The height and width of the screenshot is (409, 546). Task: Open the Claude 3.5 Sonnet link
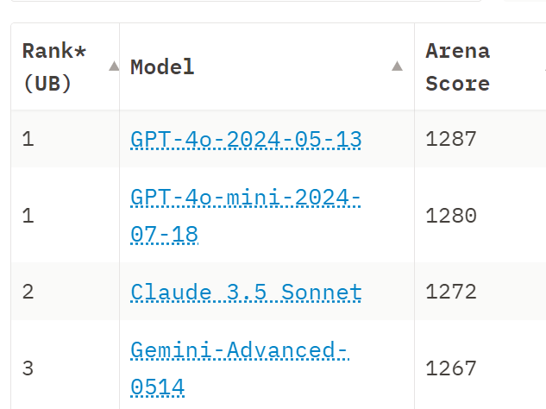pyautogui.click(x=246, y=292)
